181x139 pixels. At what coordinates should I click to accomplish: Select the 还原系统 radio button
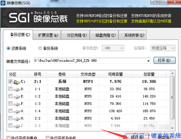(x=8, y=48)
